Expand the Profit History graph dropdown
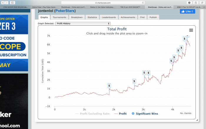 pyautogui.click(x=83, y=23)
